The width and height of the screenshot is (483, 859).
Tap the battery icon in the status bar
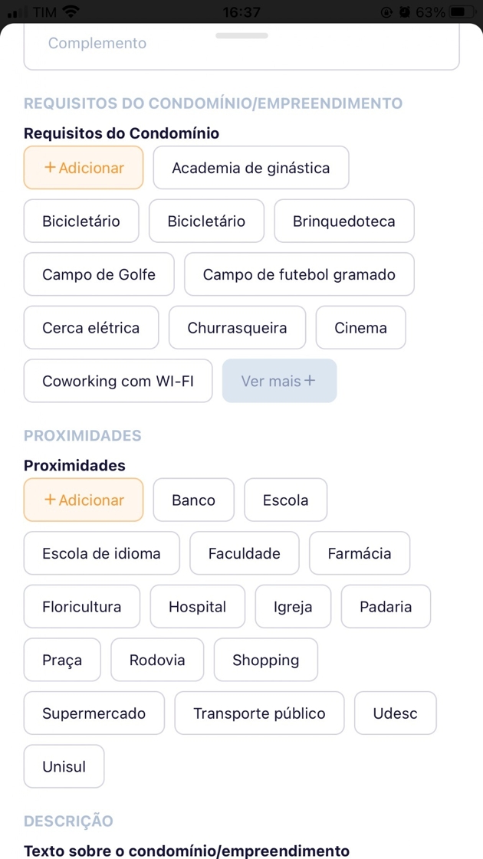point(462,12)
